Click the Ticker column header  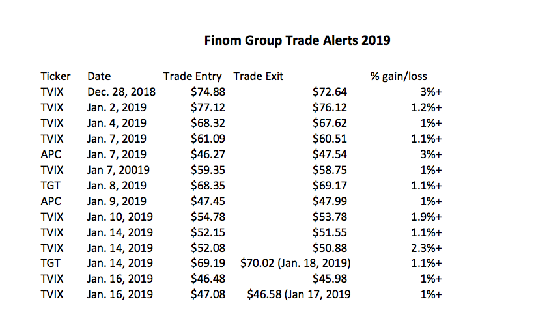click(55, 76)
